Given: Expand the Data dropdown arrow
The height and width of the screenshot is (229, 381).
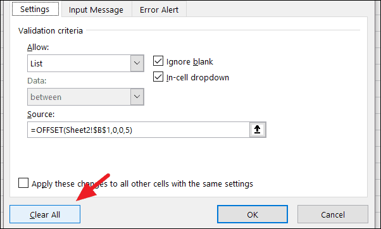Looking at the screenshot, I should 137,97.
